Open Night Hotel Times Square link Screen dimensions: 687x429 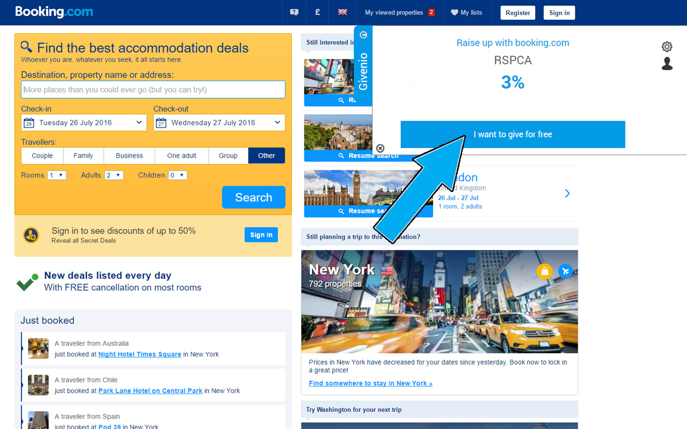tap(140, 354)
